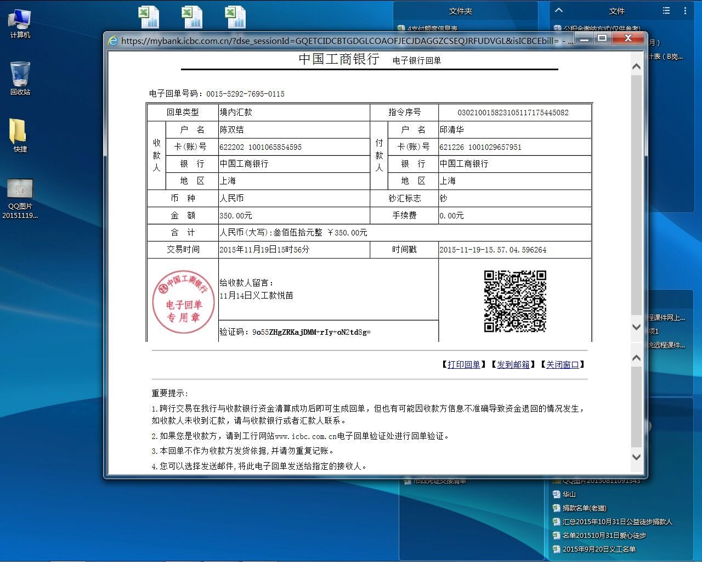
Task: Click the 重要提示 notice heading
Action: pyautogui.click(x=170, y=394)
